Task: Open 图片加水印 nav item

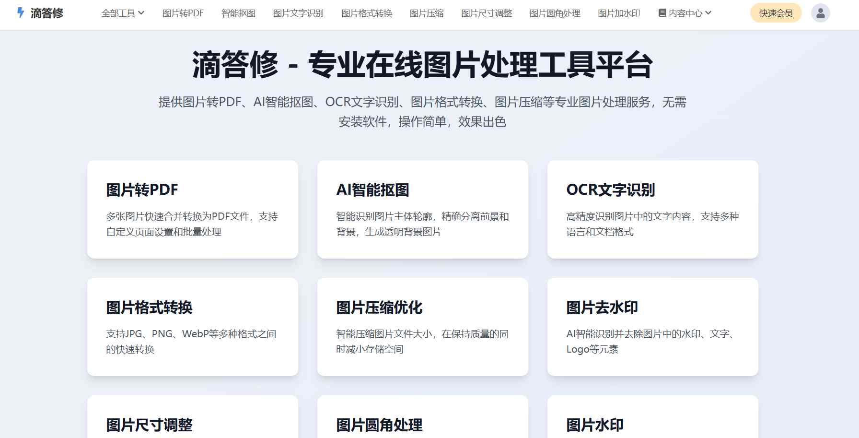Action: coord(619,13)
